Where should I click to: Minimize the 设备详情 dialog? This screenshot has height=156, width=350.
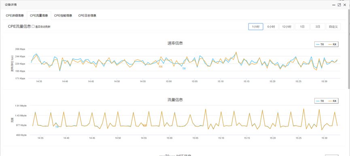tap(334, 5)
